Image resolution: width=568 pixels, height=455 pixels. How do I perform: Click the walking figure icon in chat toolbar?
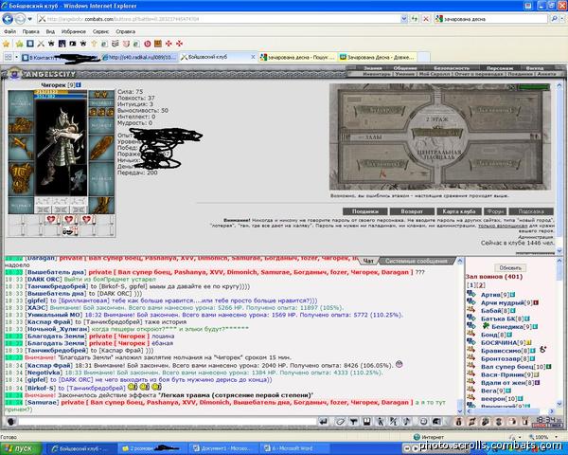tap(380, 421)
